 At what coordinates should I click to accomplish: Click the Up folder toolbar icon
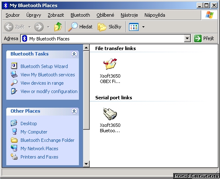58,27
